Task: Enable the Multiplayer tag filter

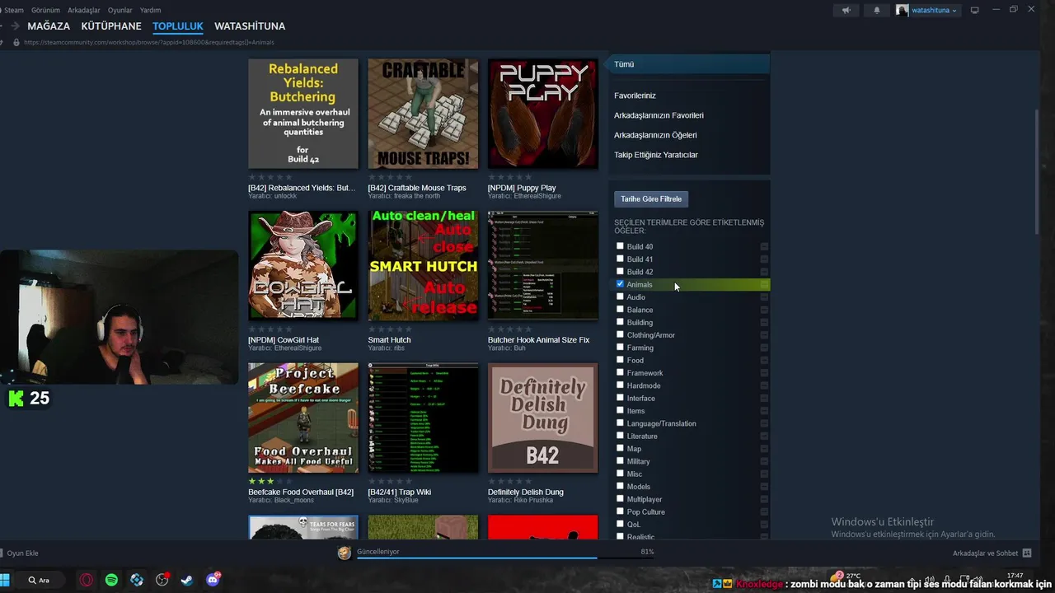Action: [620, 499]
